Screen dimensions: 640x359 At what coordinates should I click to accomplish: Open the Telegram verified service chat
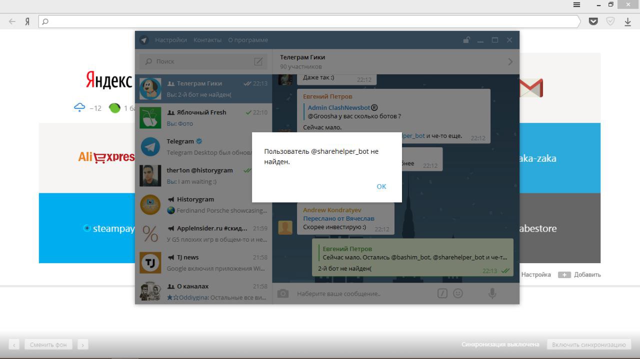(x=203, y=147)
